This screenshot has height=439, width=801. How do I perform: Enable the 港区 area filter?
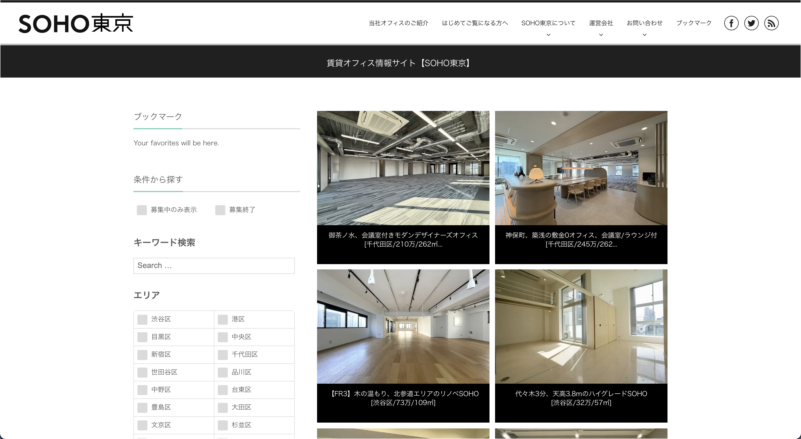pos(222,319)
